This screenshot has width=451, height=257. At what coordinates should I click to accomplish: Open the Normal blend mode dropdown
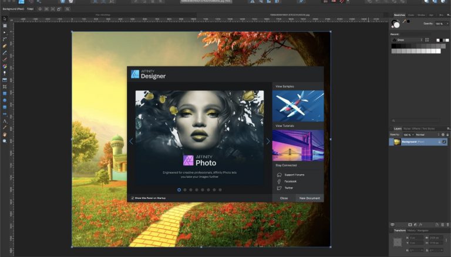(428, 134)
